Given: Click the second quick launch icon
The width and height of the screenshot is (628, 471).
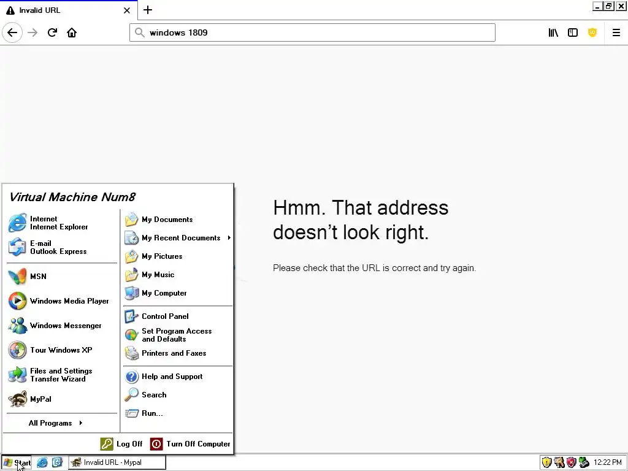Looking at the screenshot, I should coord(57,462).
